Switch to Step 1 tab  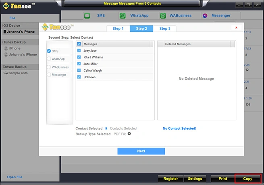tap(118, 29)
